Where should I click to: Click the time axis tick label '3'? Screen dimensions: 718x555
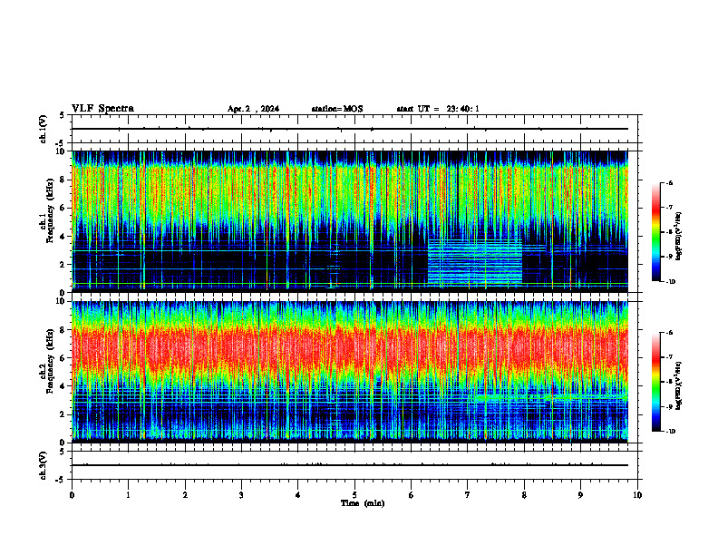pyautogui.click(x=241, y=495)
